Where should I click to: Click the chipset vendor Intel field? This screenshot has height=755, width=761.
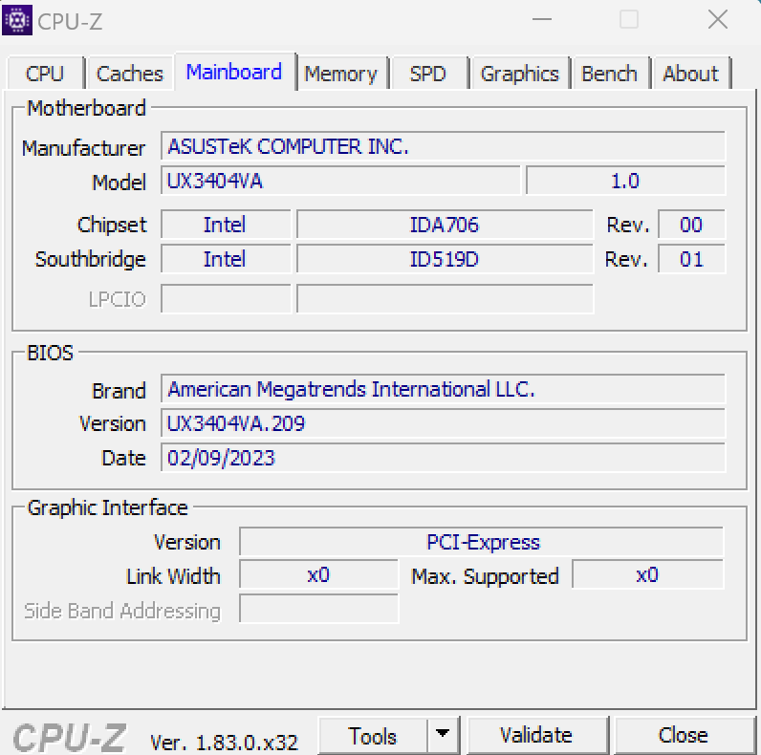click(x=226, y=225)
